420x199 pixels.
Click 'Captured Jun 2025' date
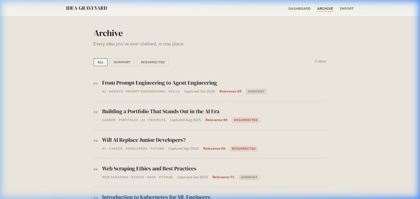pyautogui.click(x=200, y=91)
